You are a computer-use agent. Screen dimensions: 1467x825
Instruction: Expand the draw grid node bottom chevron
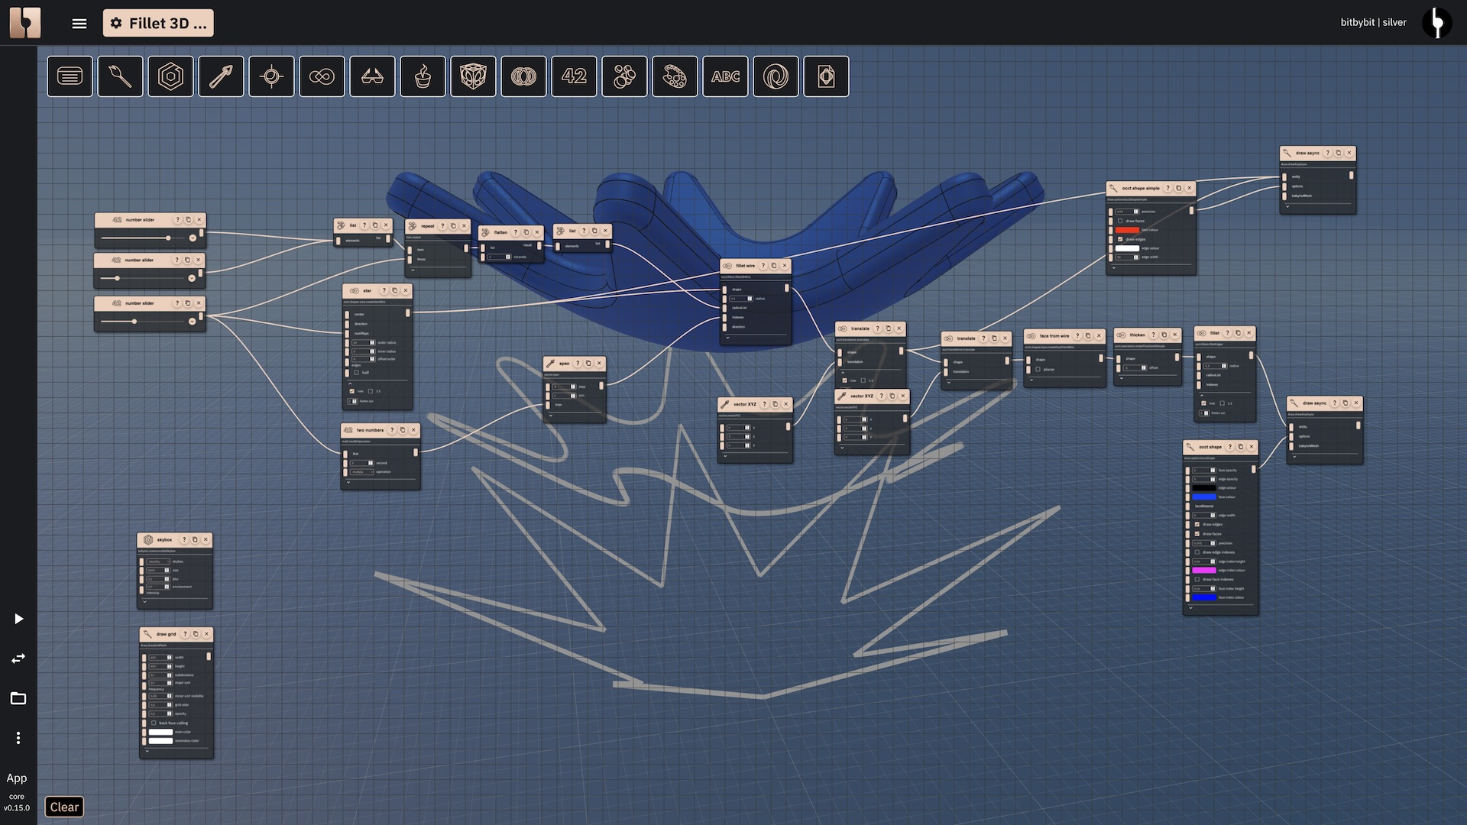[x=147, y=751]
